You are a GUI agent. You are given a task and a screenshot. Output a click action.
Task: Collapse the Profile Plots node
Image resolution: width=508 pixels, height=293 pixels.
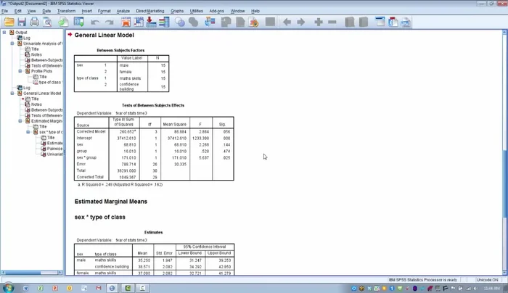[20, 71]
